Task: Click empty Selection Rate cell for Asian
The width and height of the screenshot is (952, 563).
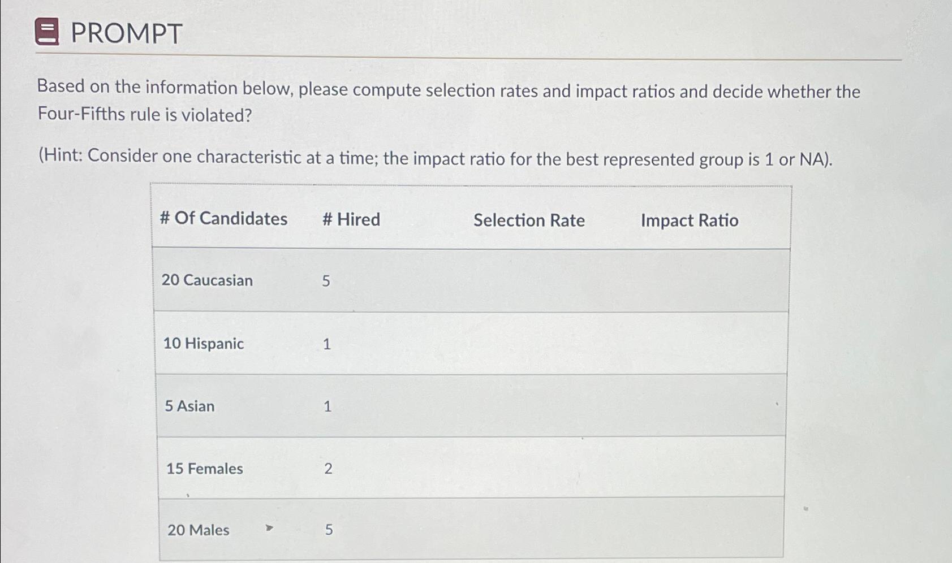Action: [x=529, y=406]
